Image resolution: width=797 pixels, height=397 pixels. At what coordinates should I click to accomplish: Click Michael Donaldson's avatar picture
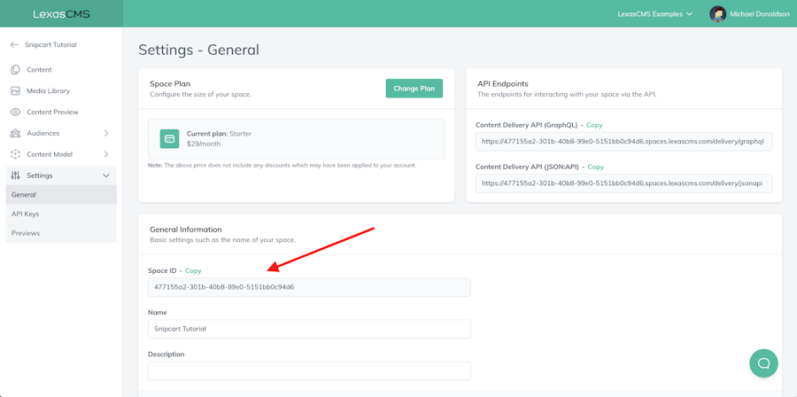coord(717,13)
